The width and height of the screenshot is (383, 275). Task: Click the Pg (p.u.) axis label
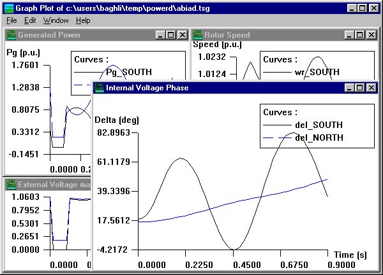23,53
